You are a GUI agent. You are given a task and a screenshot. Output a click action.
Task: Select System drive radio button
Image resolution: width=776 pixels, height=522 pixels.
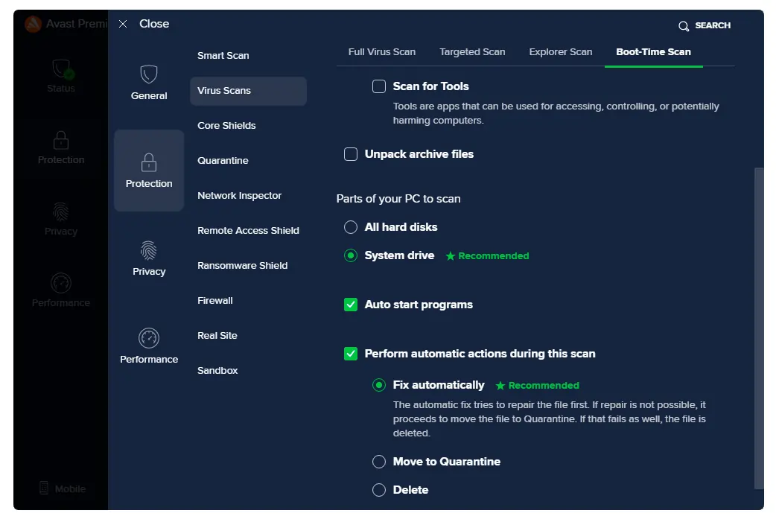pos(351,255)
